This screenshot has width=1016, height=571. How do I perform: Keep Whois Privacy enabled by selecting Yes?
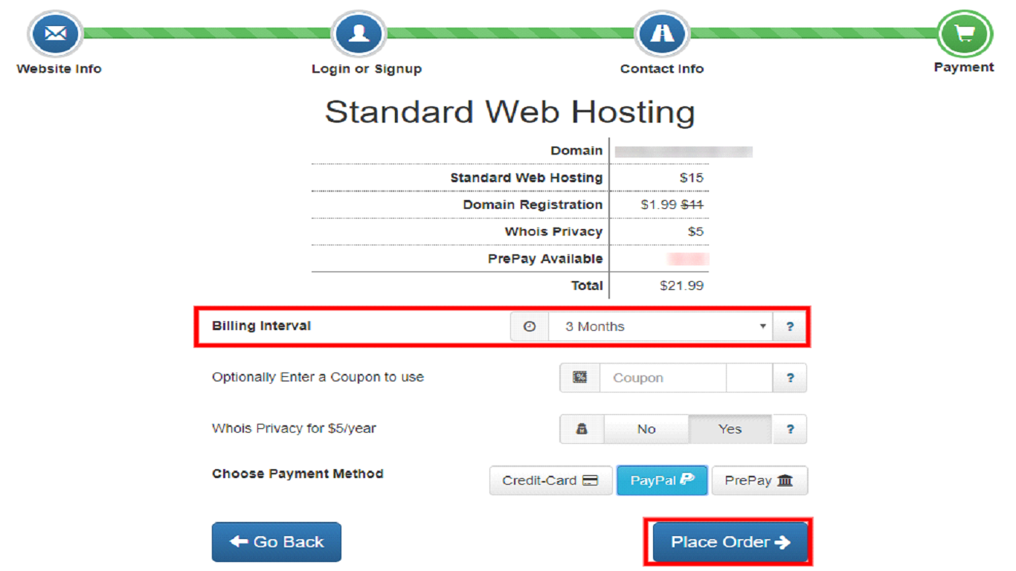click(x=729, y=429)
